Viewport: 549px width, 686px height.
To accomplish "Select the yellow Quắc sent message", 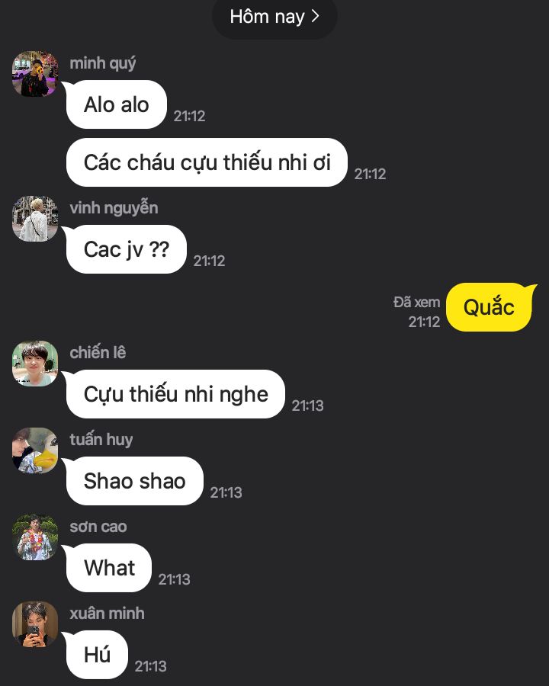I will [x=489, y=307].
